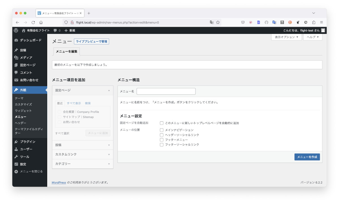339x203 pixels.
Task: Open the flight-test user avatar
Action: click(x=323, y=30)
